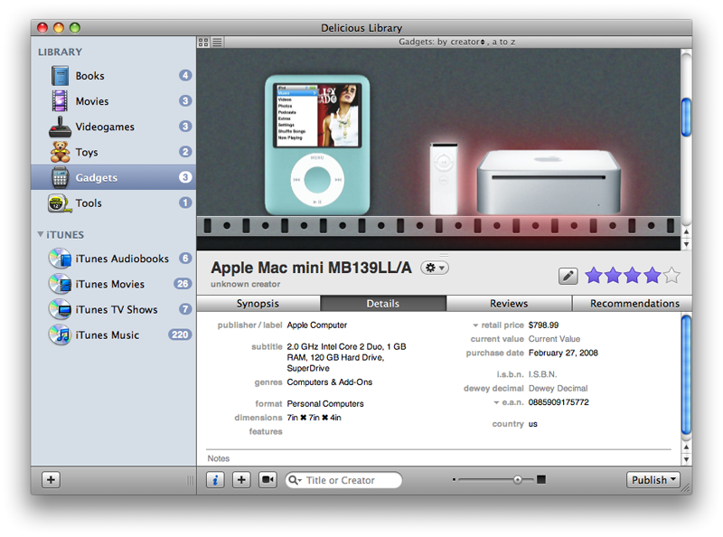Screen dimensions: 723x537
Task: Select the Gadgets shelf row
Action: 114,177
